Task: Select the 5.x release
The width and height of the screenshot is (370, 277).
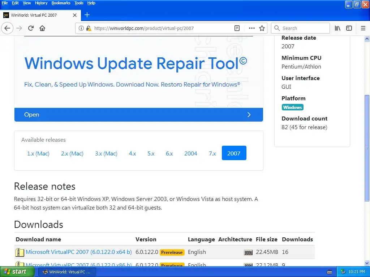Action: coord(151,153)
